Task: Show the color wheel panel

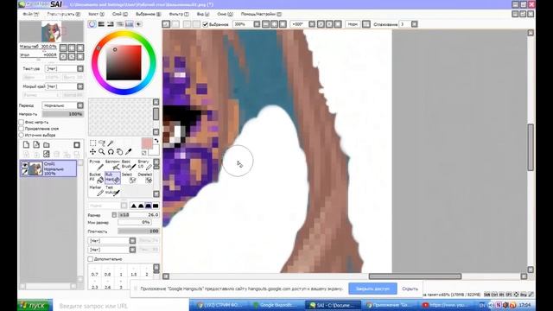Action: [92, 24]
